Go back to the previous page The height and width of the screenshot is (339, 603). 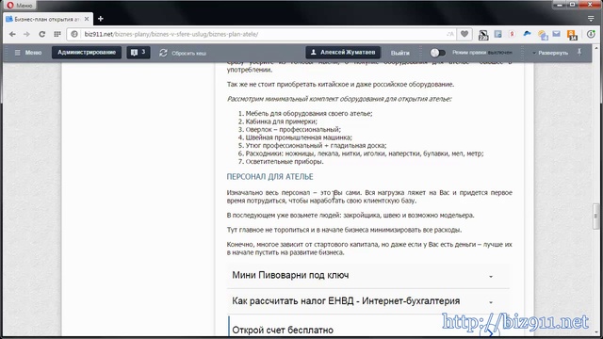(x=12, y=34)
